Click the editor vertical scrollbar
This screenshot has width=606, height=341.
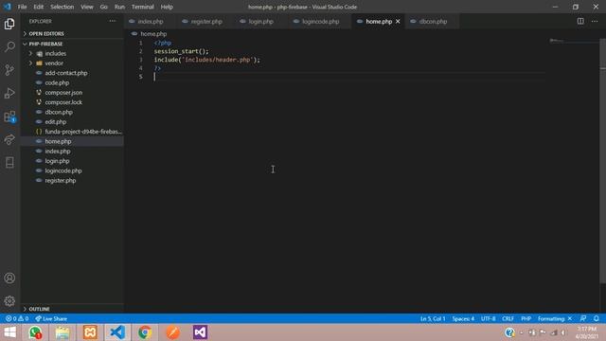pos(603,162)
